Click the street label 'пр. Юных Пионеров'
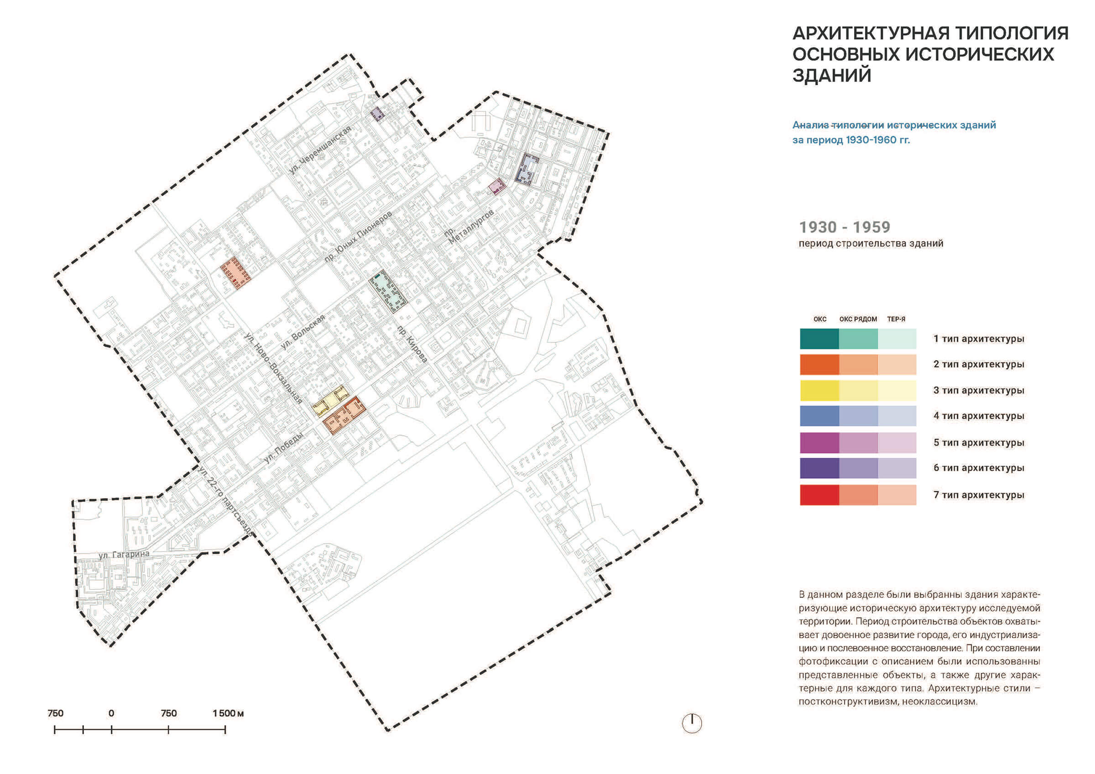 [x=358, y=236]
